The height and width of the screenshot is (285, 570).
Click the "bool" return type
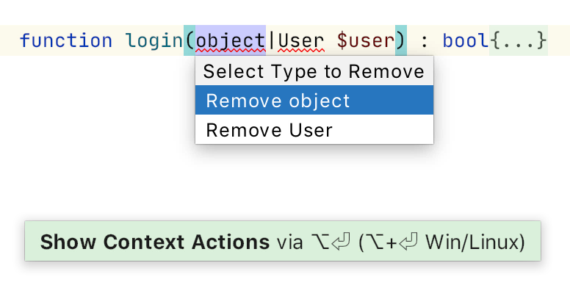pos(466,40)
